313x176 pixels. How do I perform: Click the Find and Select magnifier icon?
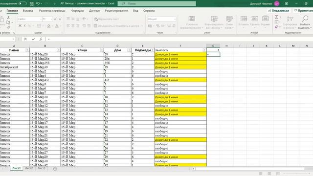tap(305, 19)
